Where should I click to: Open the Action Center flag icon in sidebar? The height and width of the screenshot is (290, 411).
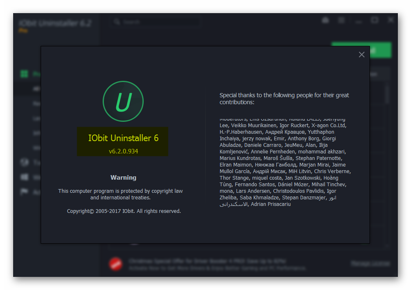click(24, 192)
